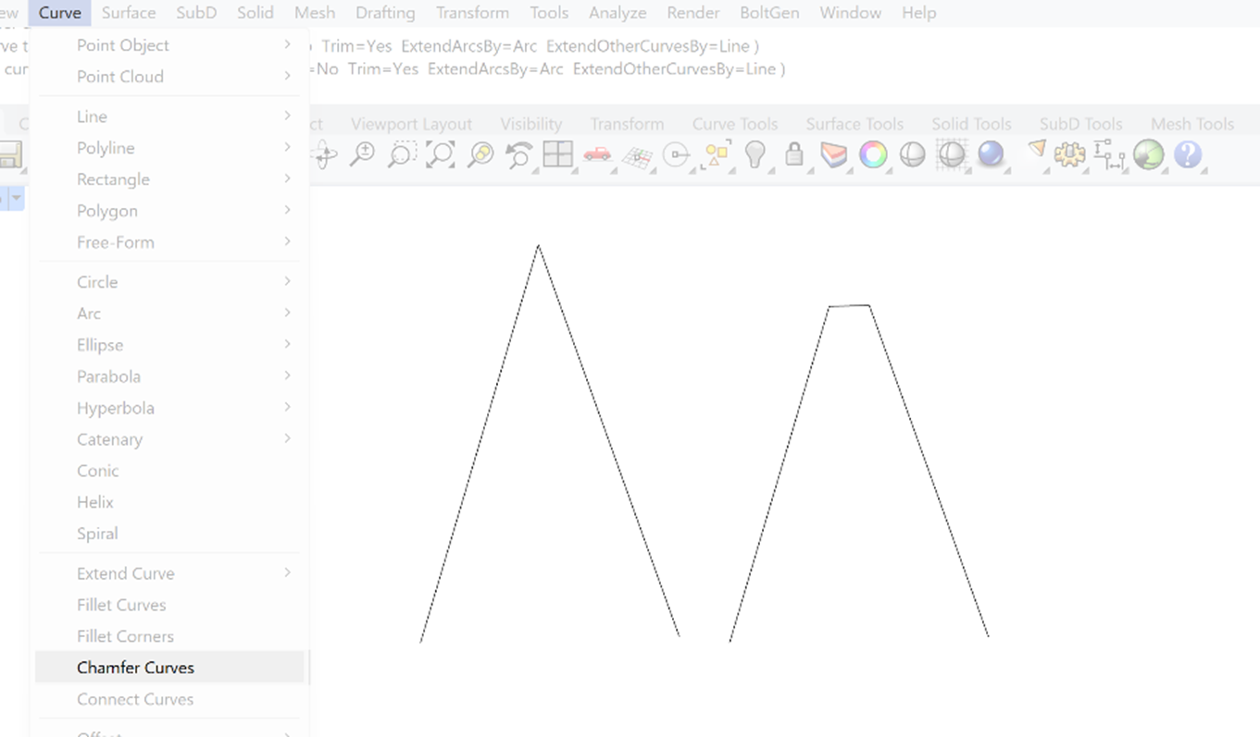
Task: Click the Rhino Options gear icon
Action: pyautogui.click(x=1071, y=155)
